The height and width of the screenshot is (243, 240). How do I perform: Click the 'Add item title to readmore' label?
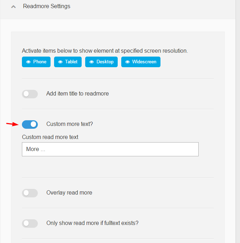click(77, 94)
